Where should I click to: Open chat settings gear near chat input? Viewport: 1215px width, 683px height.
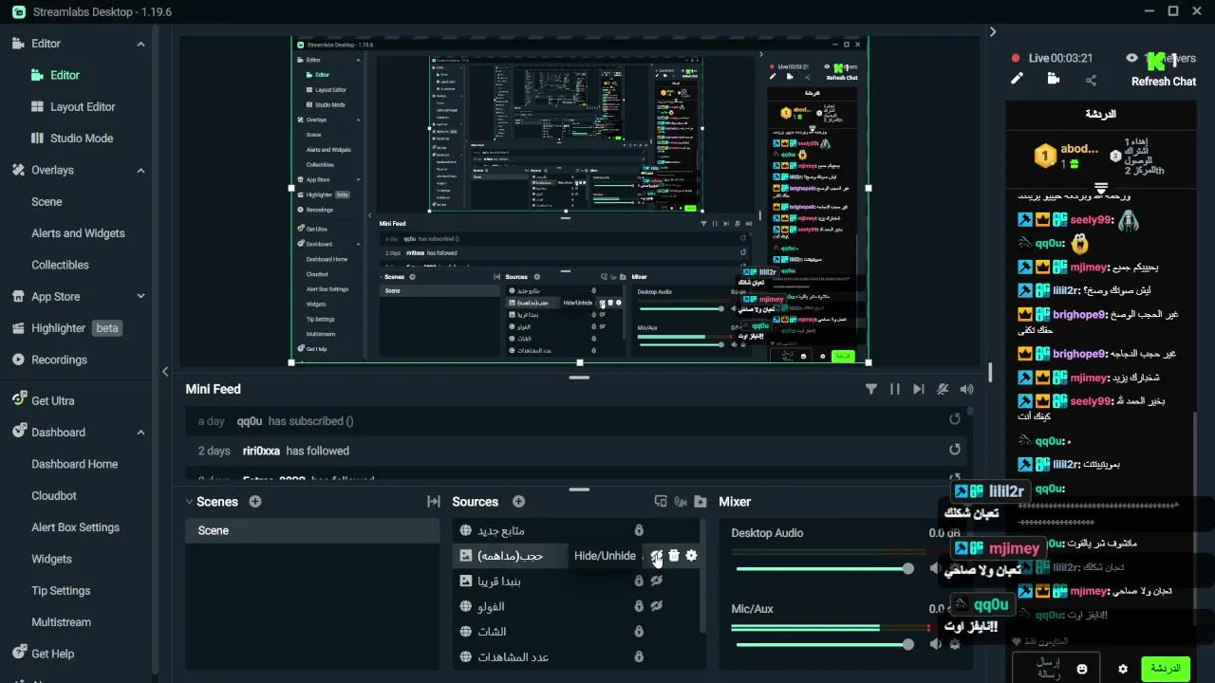tap(1123, 669)
